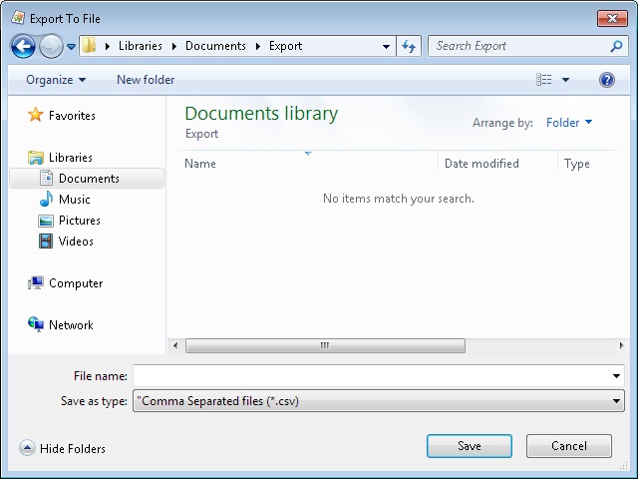Open the address bar history dropdown

pos(387,47)
